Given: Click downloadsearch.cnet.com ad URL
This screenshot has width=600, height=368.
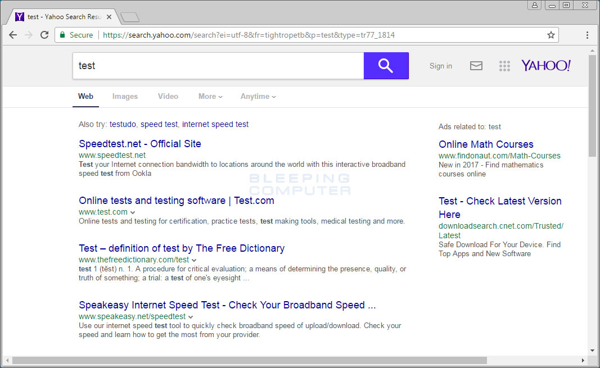Looking at the screenshot, I should pos(501,230).
